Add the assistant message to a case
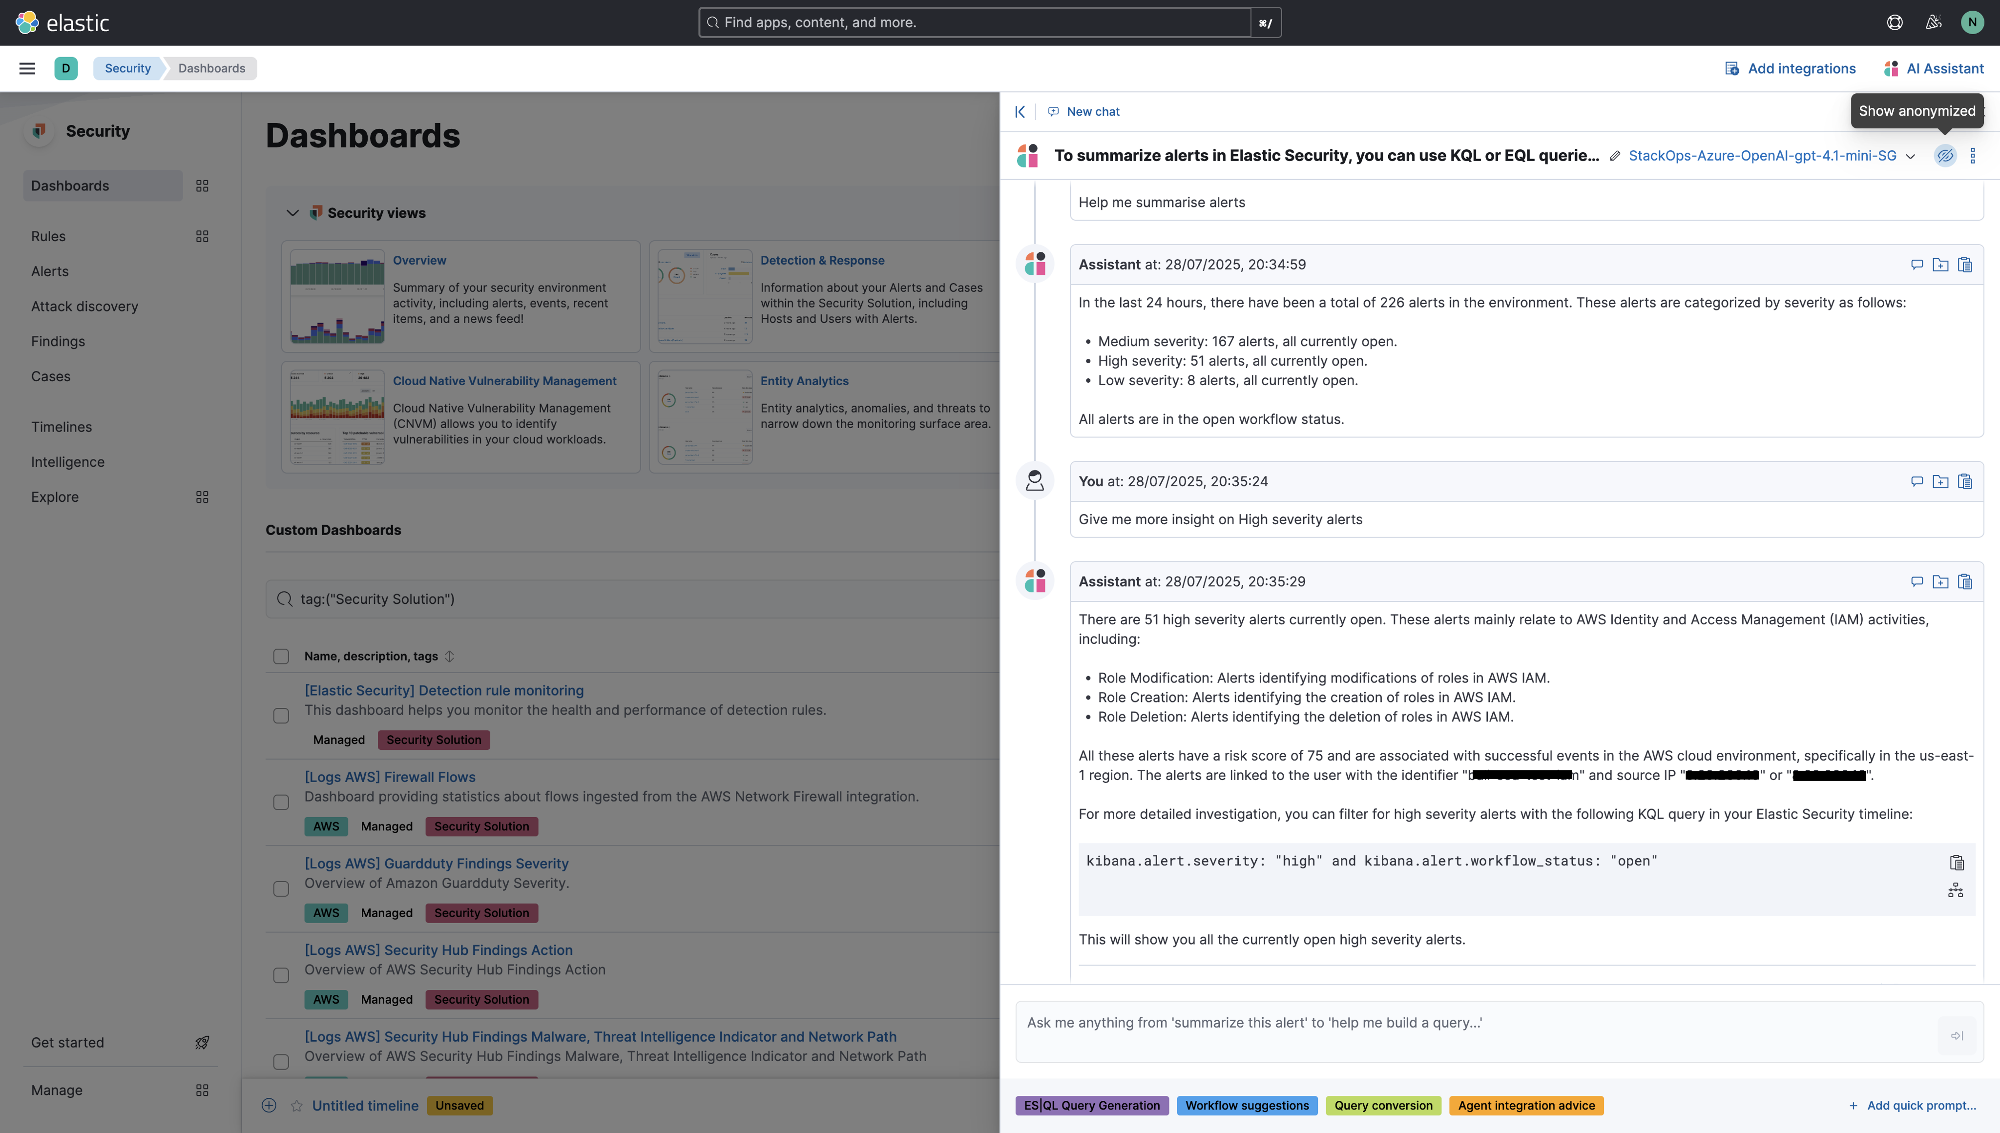 (x=1941, y=581)
